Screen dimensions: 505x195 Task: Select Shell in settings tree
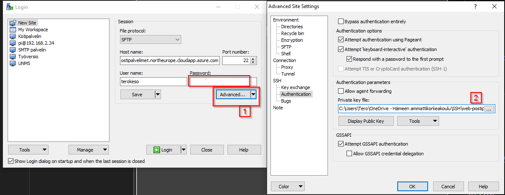[286, 54]
